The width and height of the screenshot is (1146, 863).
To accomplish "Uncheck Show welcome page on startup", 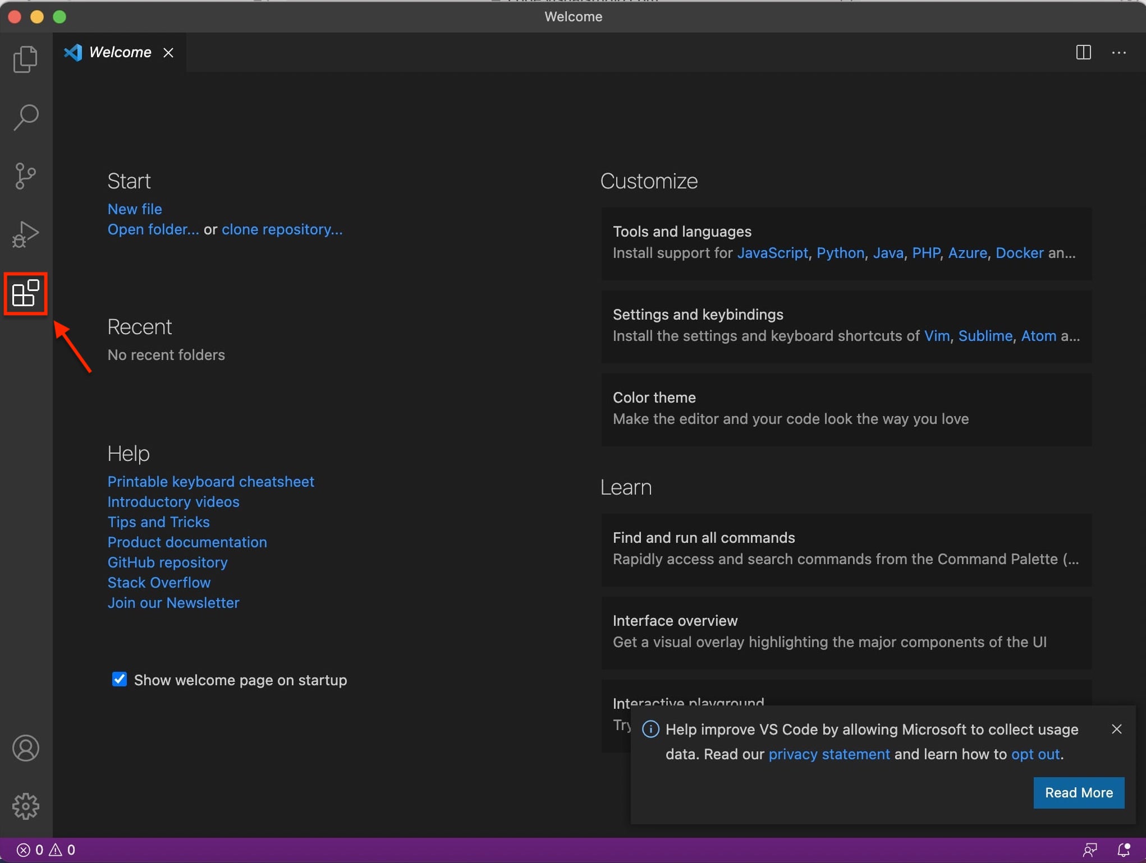I will [119, 679].
